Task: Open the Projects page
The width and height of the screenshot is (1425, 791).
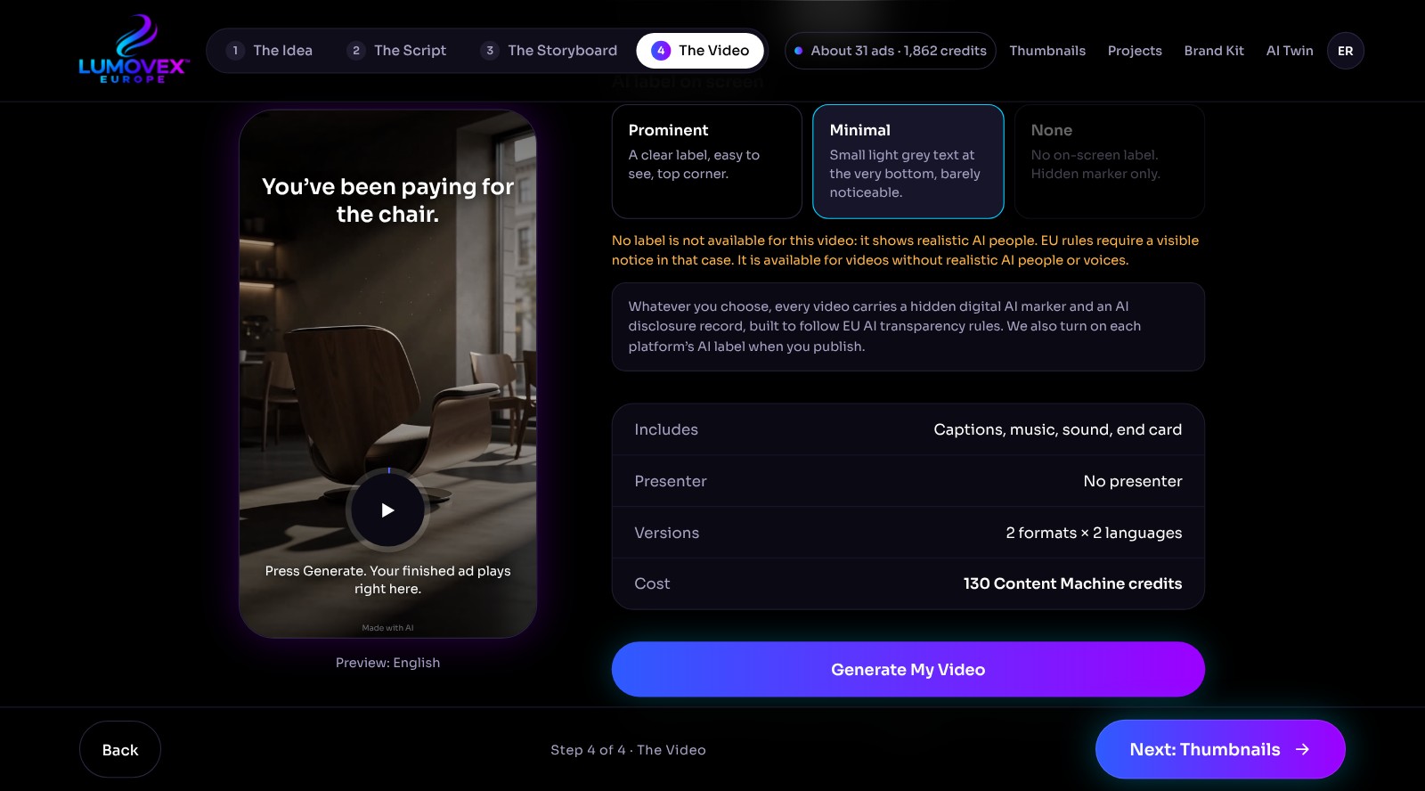Action: 1135,51
